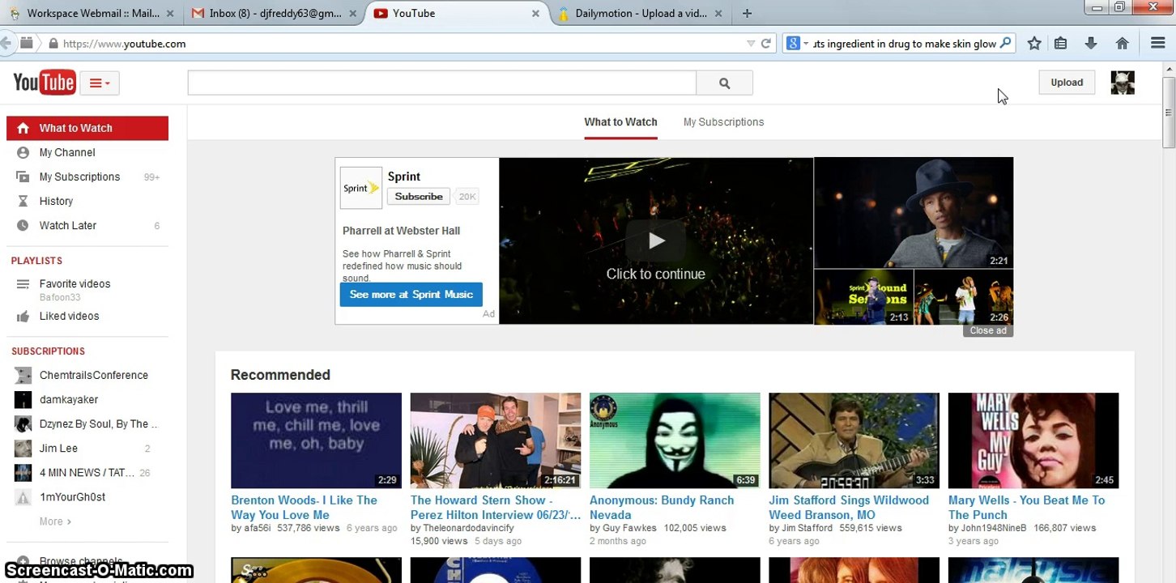Switch to the What to Watch tab

(620, 122)
